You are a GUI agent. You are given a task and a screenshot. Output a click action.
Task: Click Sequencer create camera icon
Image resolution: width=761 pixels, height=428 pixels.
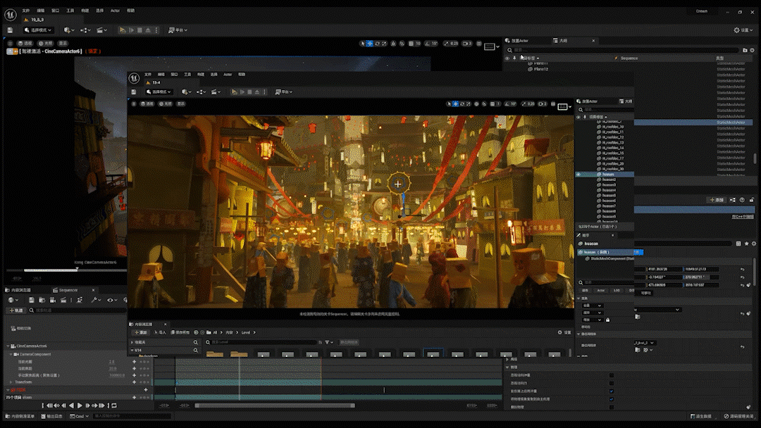pos(53,300)
